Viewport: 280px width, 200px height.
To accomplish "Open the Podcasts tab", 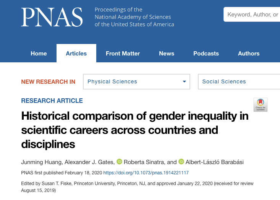I will click(206, 54).
